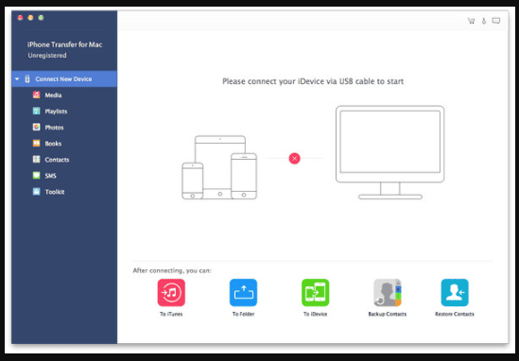The width and height of the screenshot is (519, 361).
Task: Click the shopping cart icon
Action: (471, 21)
